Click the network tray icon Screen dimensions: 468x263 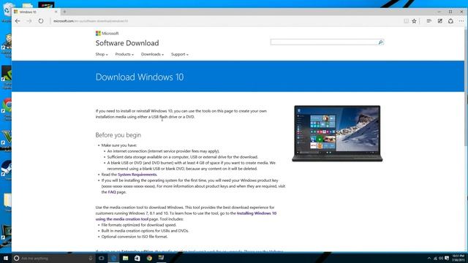pyautogui.click(x=435, y=258)
